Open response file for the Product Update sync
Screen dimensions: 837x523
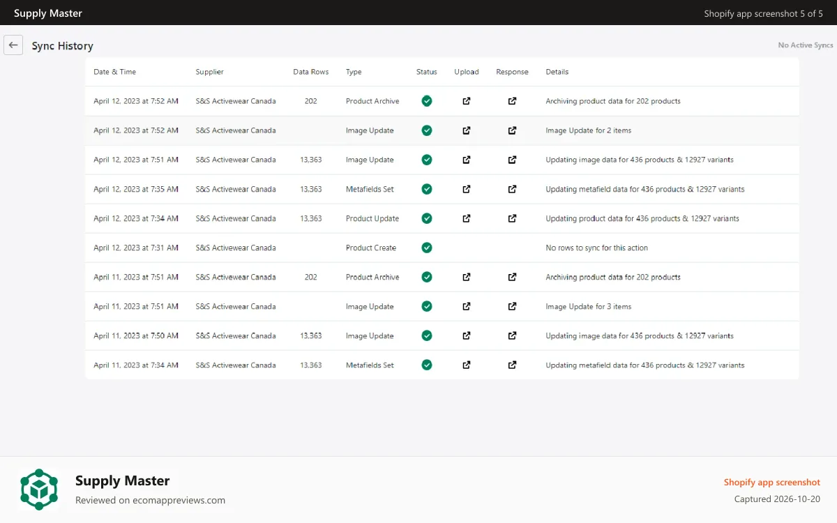pos(512,218)
